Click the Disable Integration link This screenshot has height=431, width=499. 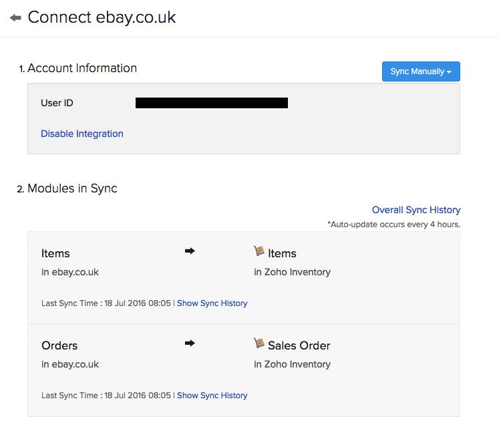coord(82,134)
